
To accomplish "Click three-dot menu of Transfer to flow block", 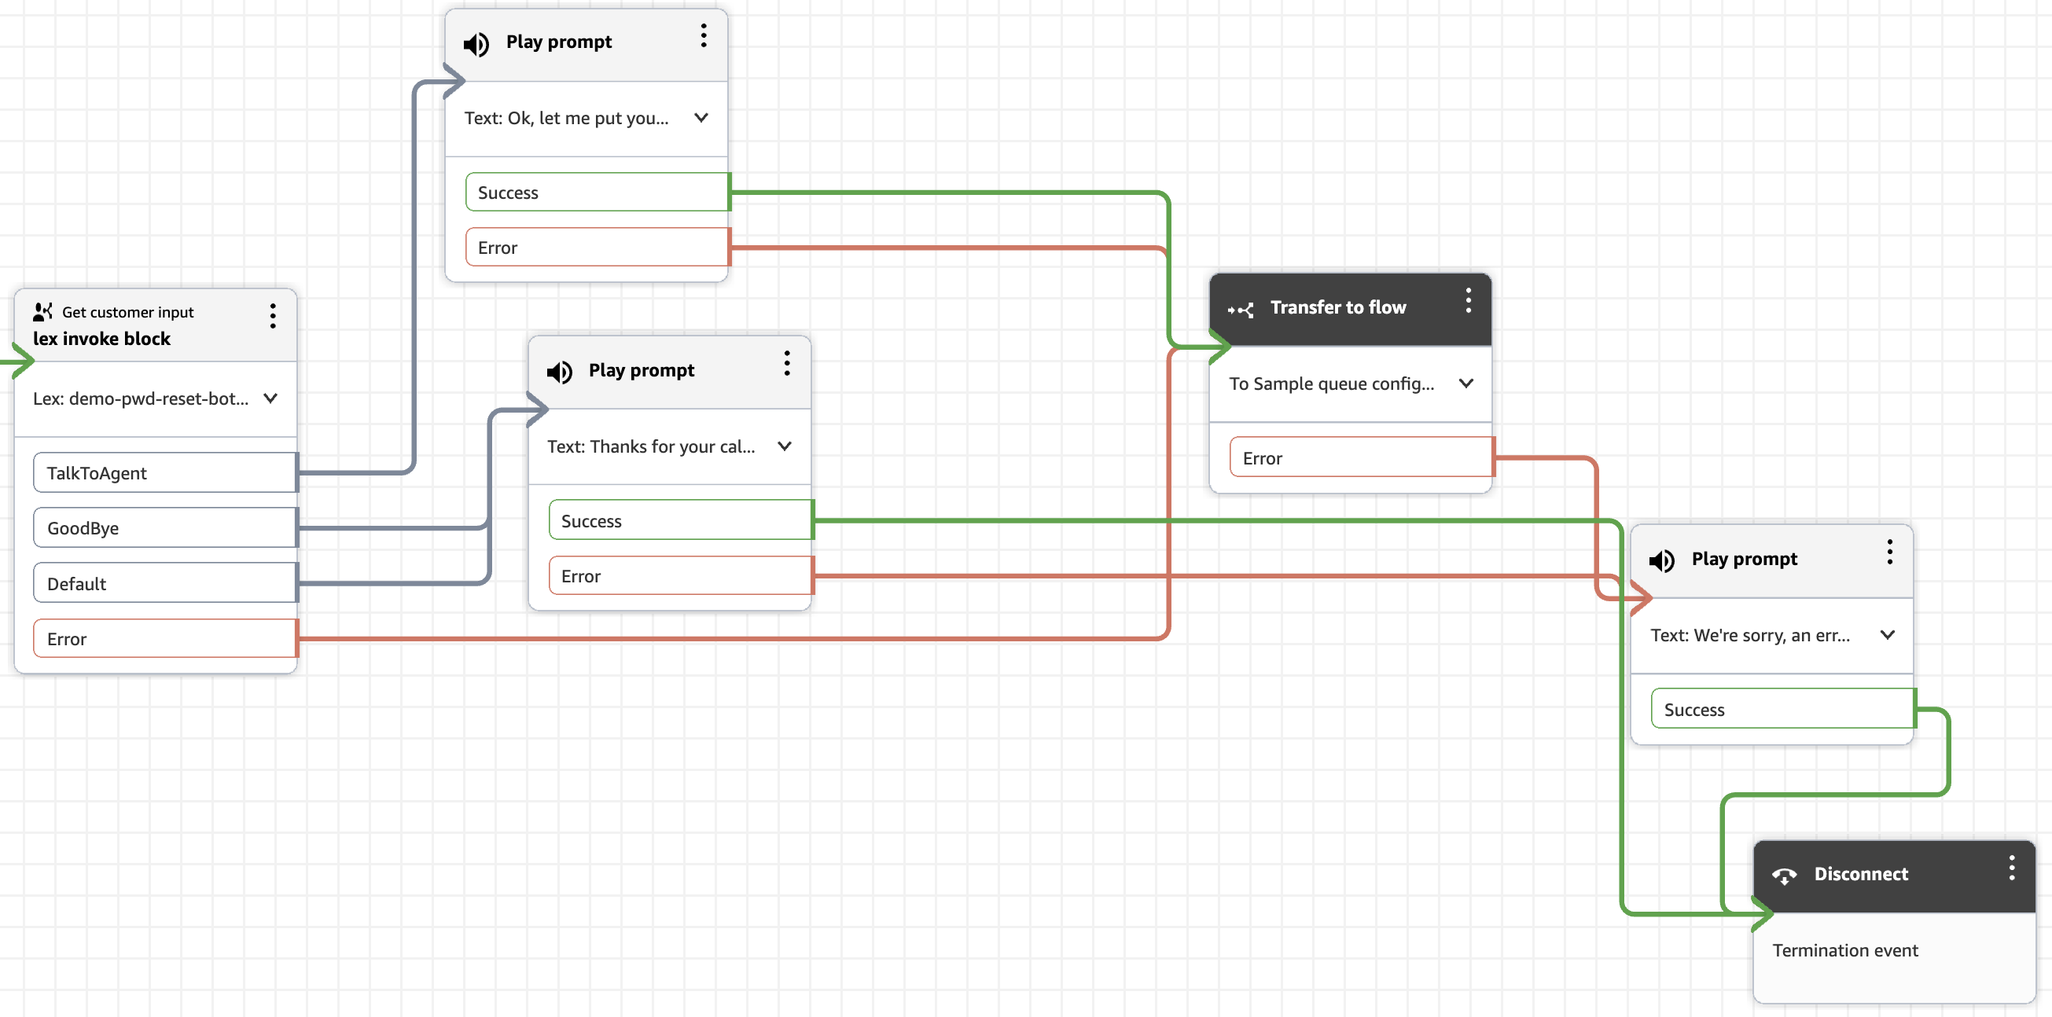I will 1468,300.
